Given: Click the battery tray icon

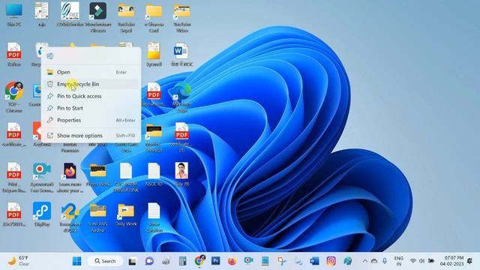Looking at the screenshot, I should [x=431, y=261].
